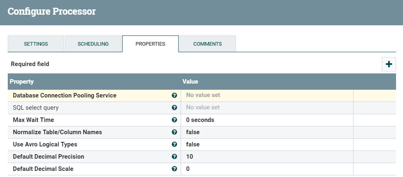Go to the Comments tab
The height and width of the screenshot is (177, 403).
pyautogui.click(x=208, y=44)
